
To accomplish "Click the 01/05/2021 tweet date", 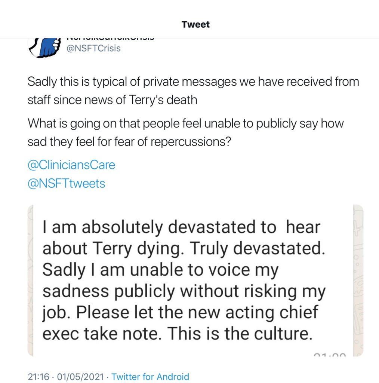I will pos(80,376).
